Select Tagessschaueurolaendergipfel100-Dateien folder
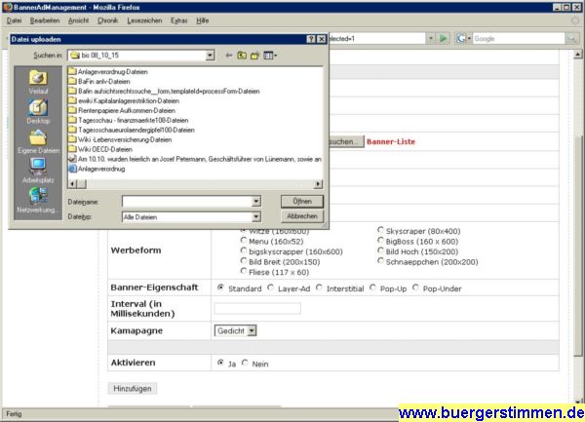The height and width of the screenshot is (422, 585). pyautogui.click(x=132, y=130)
